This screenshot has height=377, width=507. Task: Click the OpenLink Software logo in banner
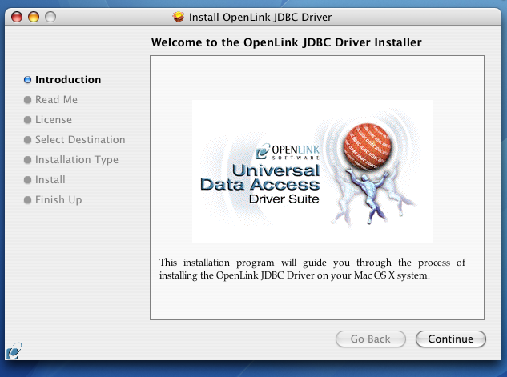[x=287, y=151]
